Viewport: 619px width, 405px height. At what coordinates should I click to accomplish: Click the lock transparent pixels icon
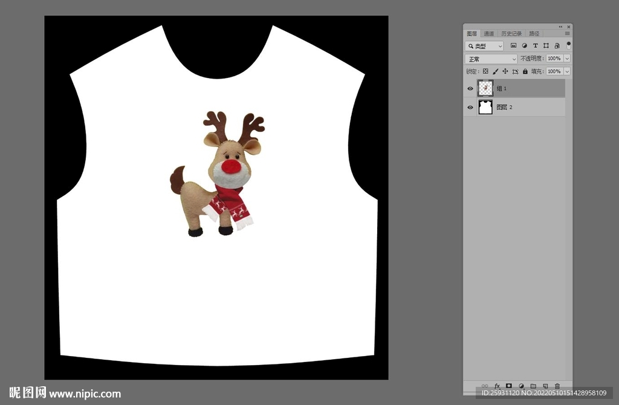(485, 71)
